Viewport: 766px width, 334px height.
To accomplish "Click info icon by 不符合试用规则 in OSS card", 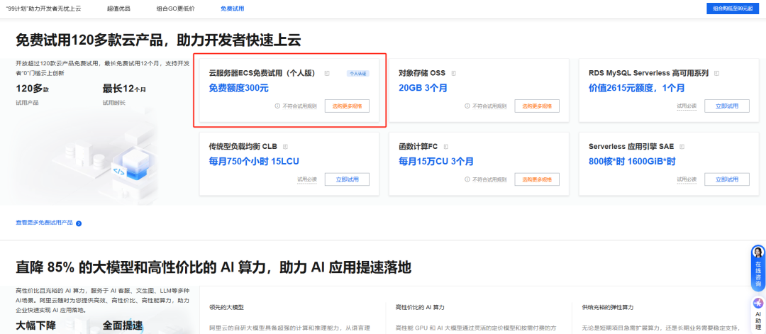I will pyautogui.click(x=467, y=106).
